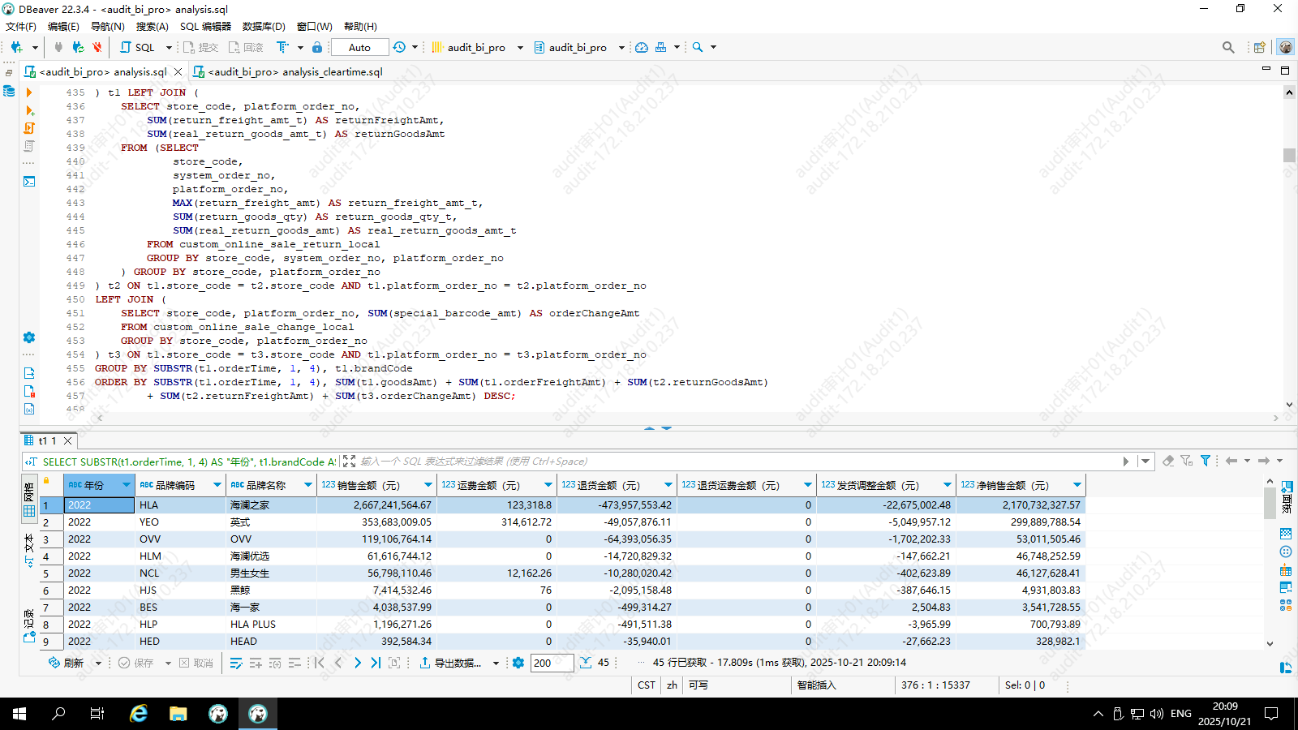Open the SQL 编辑器 menu

(x=205, y=26)
